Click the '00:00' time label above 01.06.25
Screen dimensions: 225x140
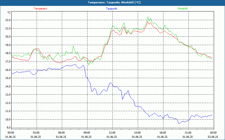[x=10, y=133]
